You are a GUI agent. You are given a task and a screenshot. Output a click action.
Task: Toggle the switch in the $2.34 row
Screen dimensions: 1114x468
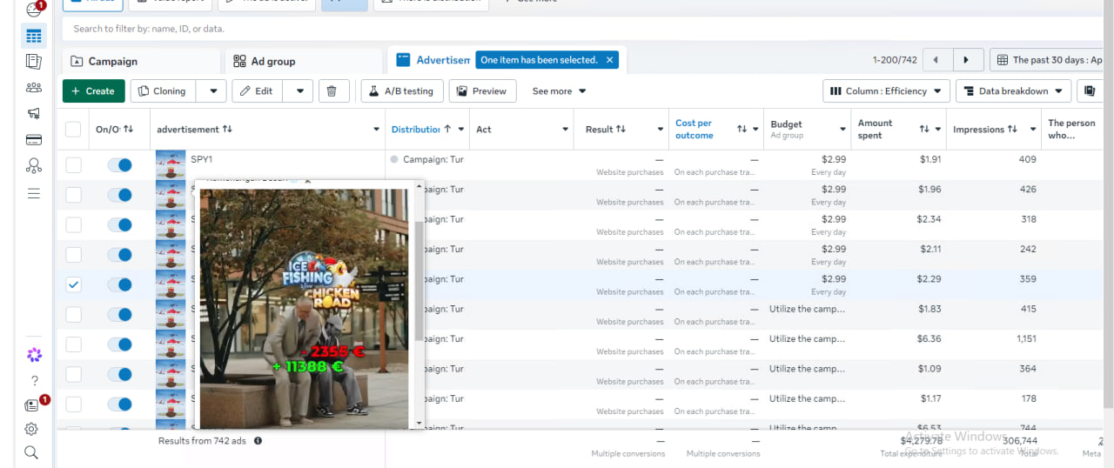[119, 225]
